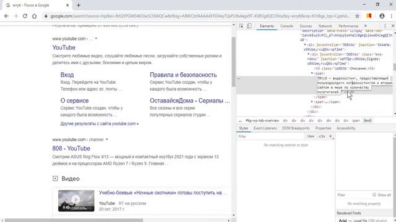Open the Event Listeners tab
396x222 pixels.
265,128
